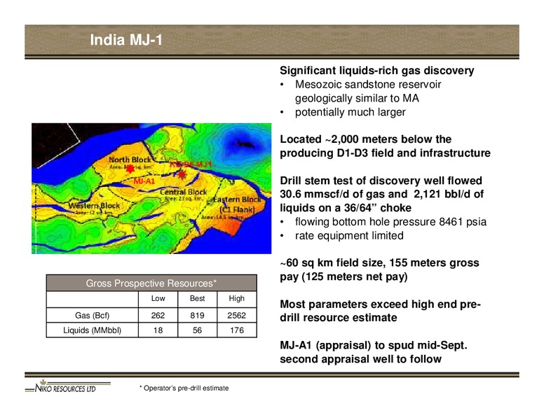The width and height of the screenshot is (544, 420).
Task: Click the red star in the North Block
Action: pyautogui.click(x=130, y=169)
